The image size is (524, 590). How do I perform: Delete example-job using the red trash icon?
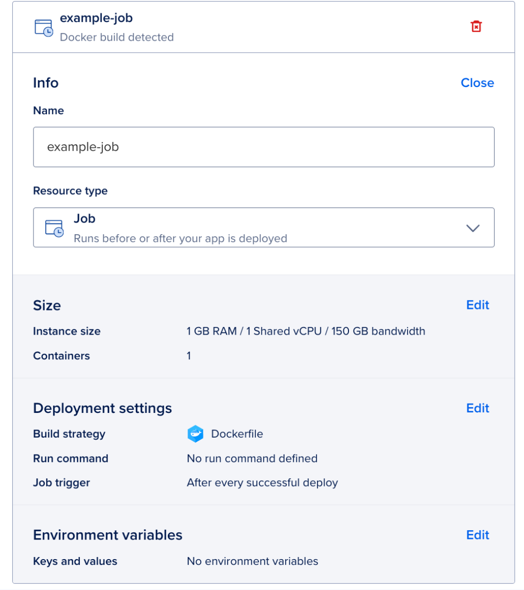[476, 26]
